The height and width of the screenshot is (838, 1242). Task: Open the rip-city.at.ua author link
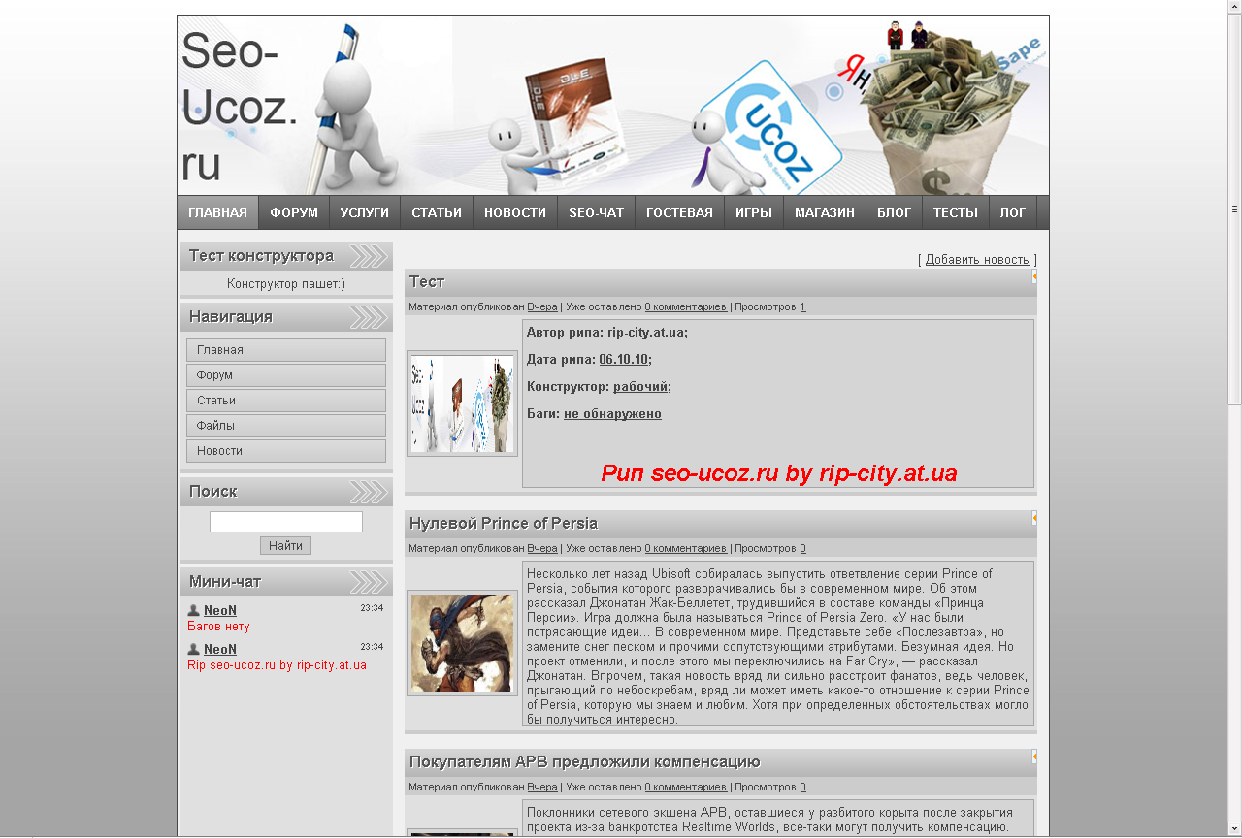tap(646, 333)
